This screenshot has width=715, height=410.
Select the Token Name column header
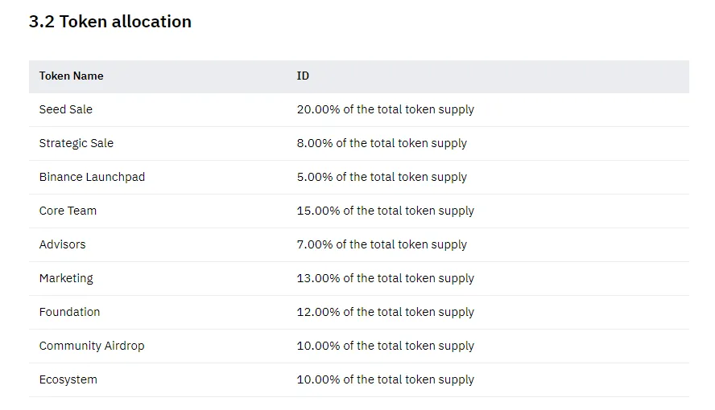coord(71,76)
